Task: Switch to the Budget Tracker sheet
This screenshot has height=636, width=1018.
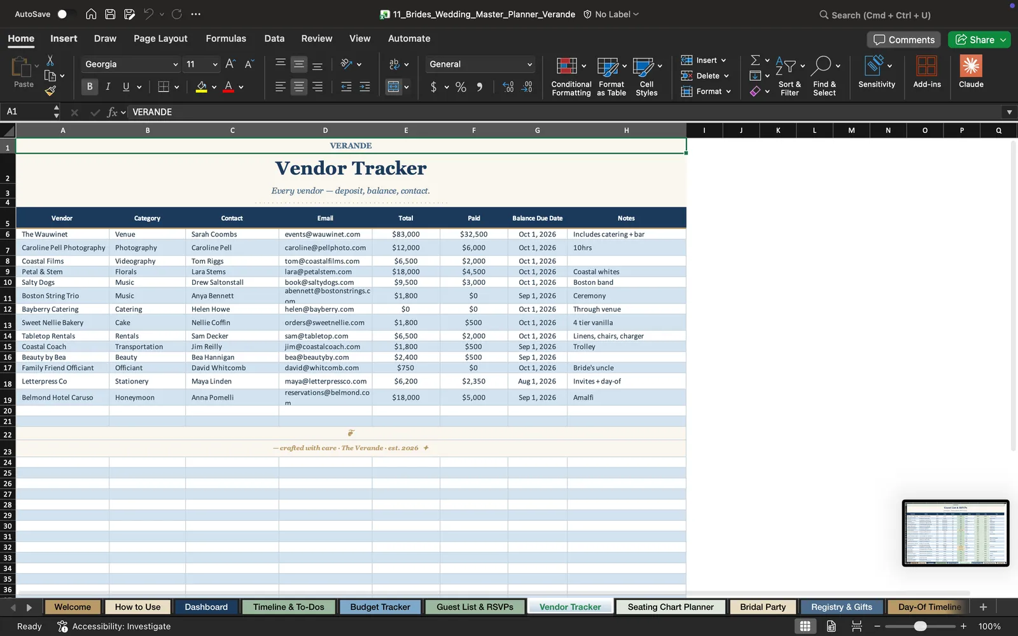Action: [x=380, y=607]
